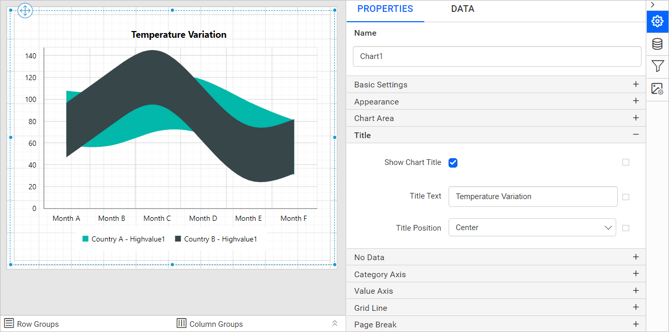The height and width of the screenshot is (332, 669).
Task: Collapse the side panel with the arrow icon
Action: point(653,5)
